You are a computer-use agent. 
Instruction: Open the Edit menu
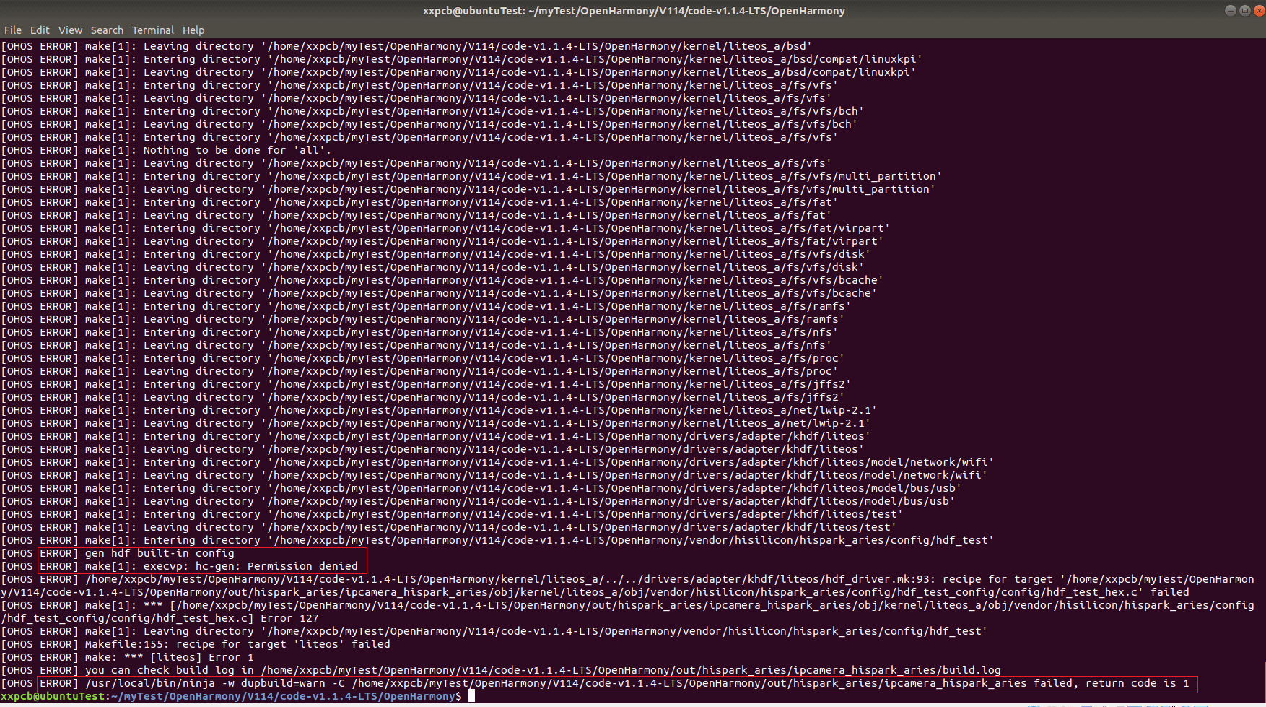[40, 30]
